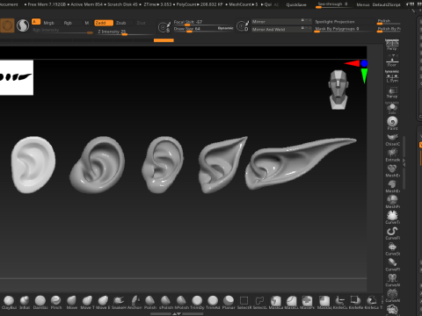Select the CurveTube brush on right shelf
The width and height of the screenshot is (422, 316).
[x=392, y=217]
